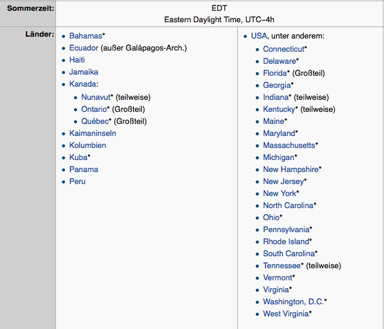Click '(Großteil)' next to Québec
This screenshot has width=384, height=329.
[130, 121]
